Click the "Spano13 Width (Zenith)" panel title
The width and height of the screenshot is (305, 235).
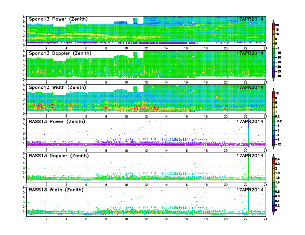57,88
